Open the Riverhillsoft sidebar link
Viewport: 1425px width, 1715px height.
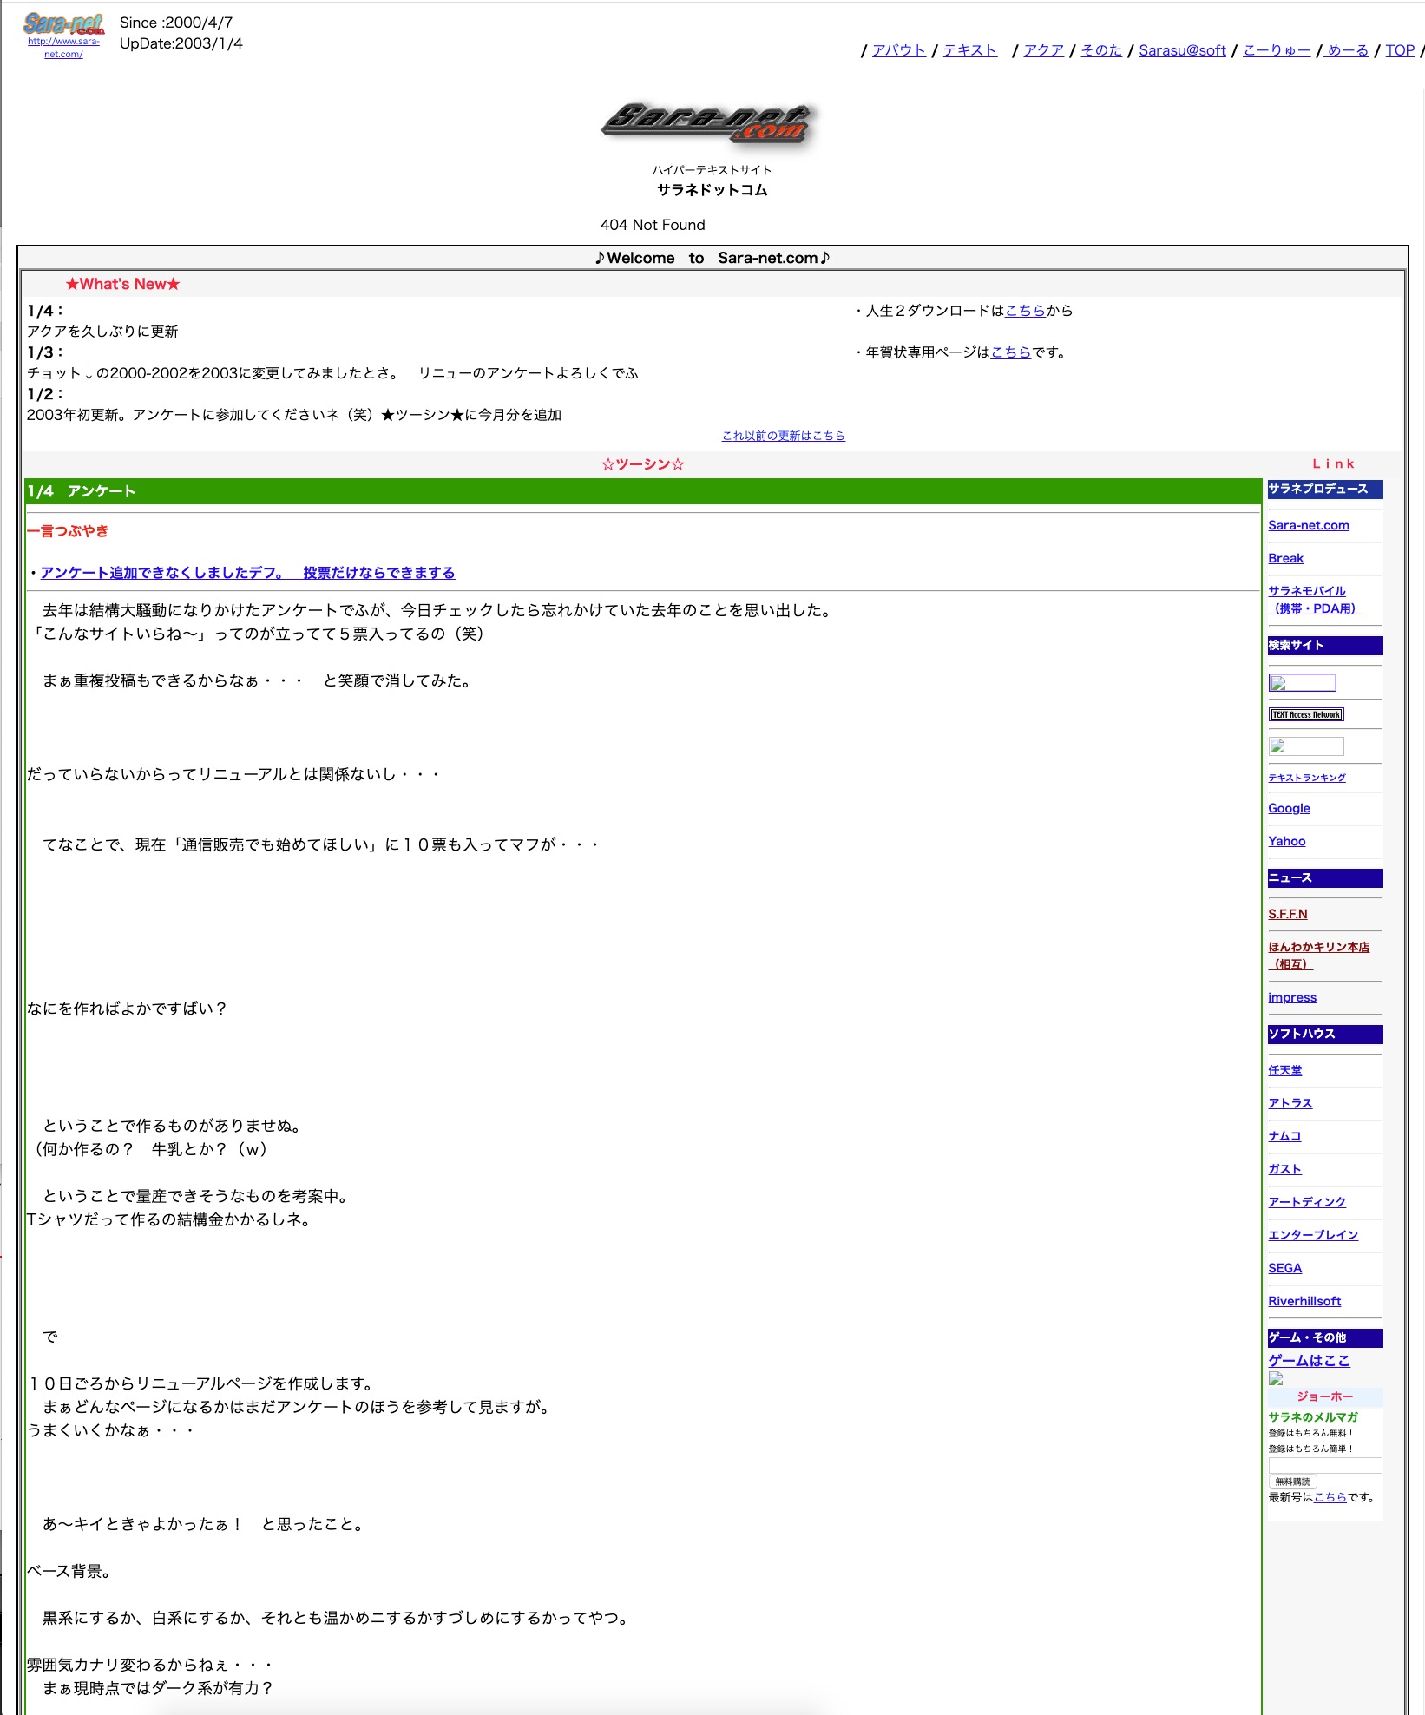1304,1301
